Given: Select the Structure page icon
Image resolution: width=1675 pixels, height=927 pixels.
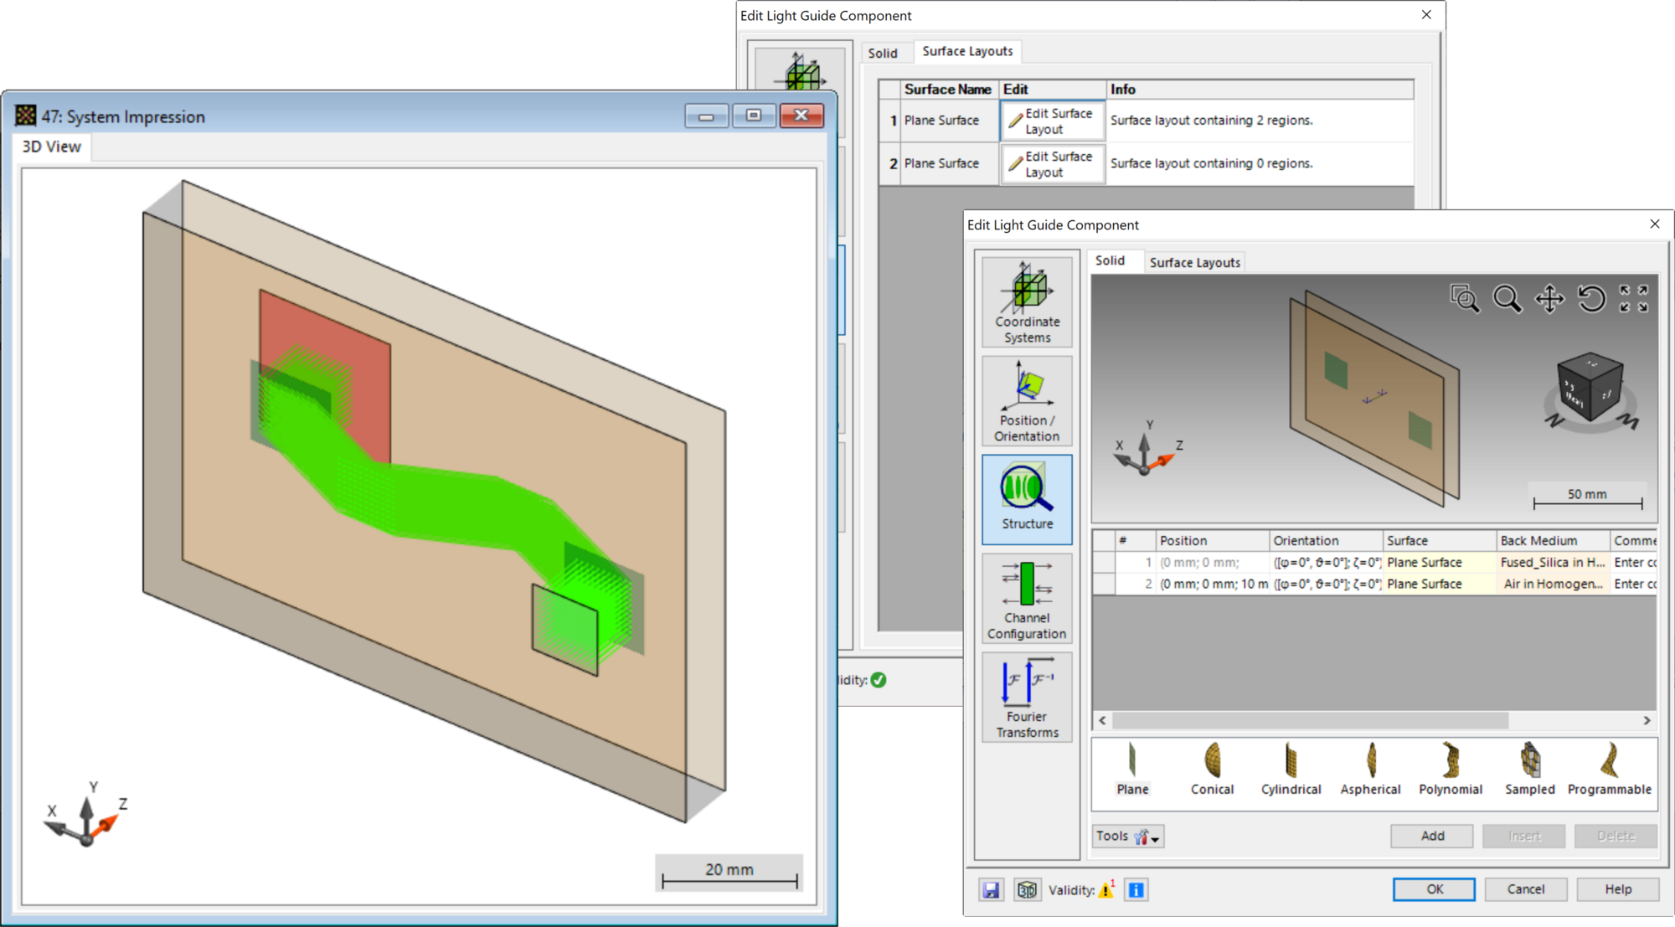Looking at the screenshot, I should tap(1027, 499).
